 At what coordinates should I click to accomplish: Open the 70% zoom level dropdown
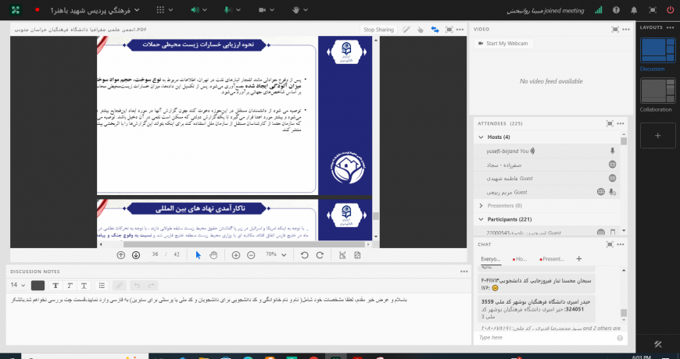(x=276, y=255)
